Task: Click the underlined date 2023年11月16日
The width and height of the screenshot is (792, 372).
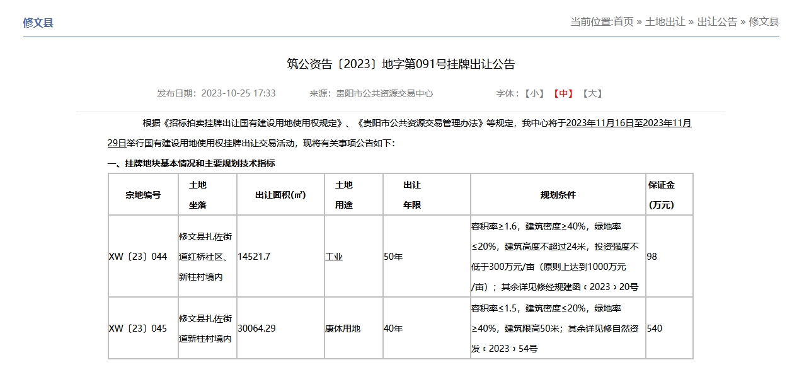Action: click(600, 123)
